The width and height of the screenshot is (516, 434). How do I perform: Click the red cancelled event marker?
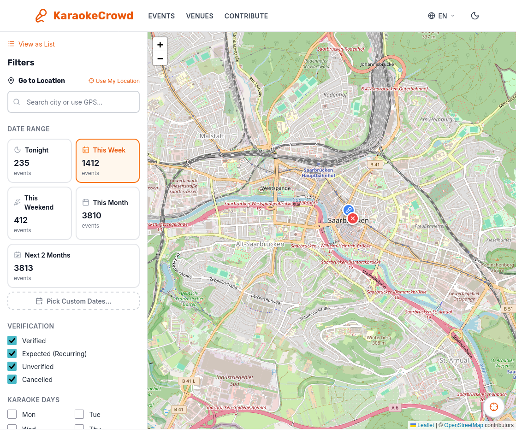pos(353,218)
